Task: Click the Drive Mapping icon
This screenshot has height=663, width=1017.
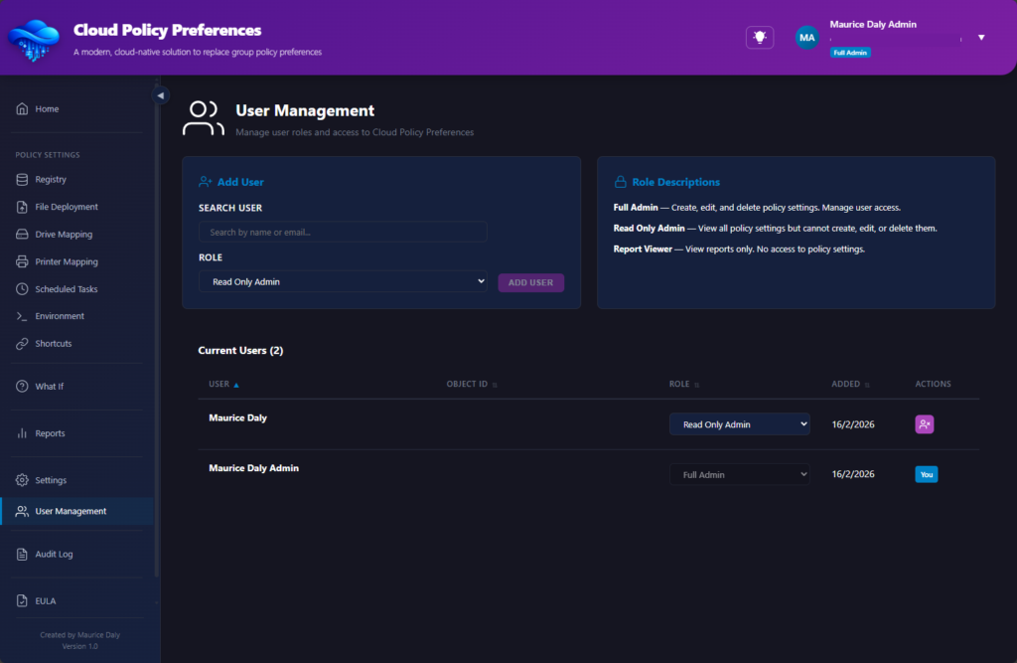Action: coord(22,235)
